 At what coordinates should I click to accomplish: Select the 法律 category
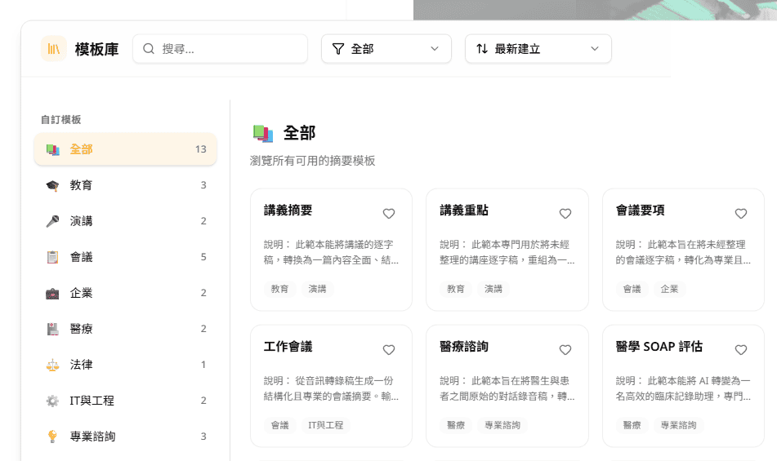pos(125,365)
